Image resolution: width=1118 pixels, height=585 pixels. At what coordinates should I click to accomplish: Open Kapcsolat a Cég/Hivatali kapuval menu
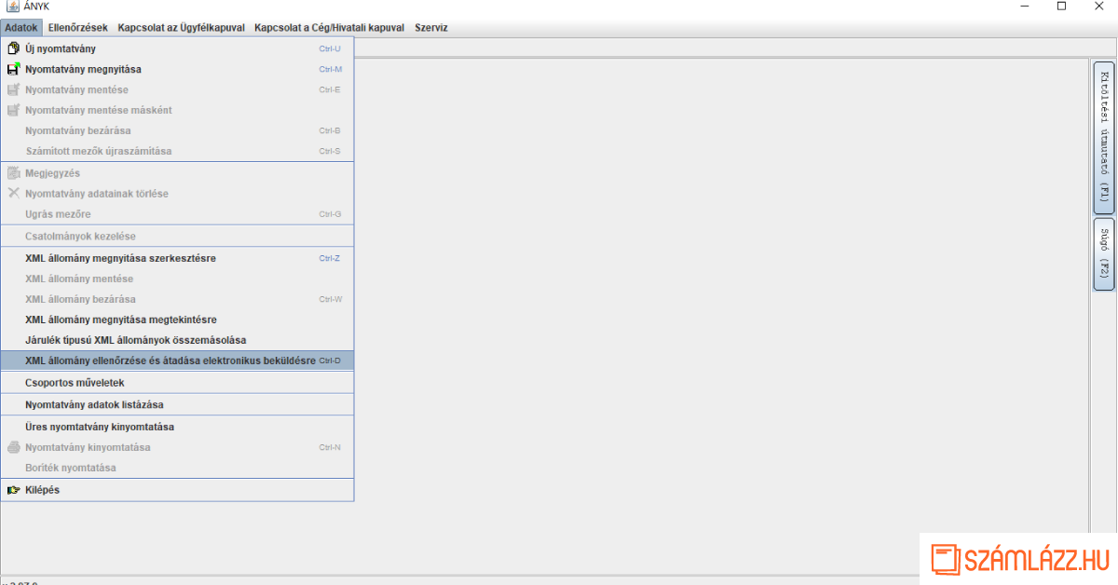coord(329,28)
